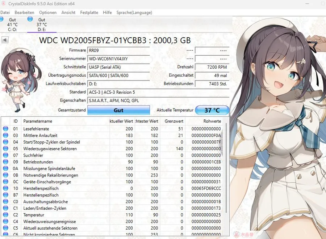
Task: Click the Rohwerte column header
Action: click(x=204, y=121)
